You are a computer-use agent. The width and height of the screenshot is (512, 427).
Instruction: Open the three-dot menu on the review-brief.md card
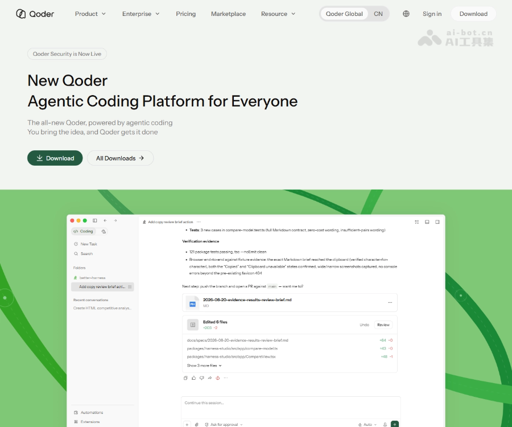tap(390, 302)
